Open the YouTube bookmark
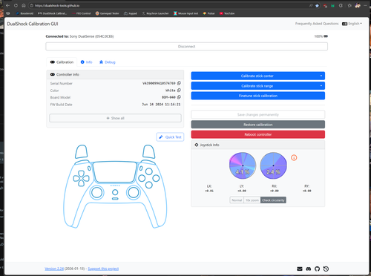The height and width of the screenshot is (276, 371). point(227,13)
